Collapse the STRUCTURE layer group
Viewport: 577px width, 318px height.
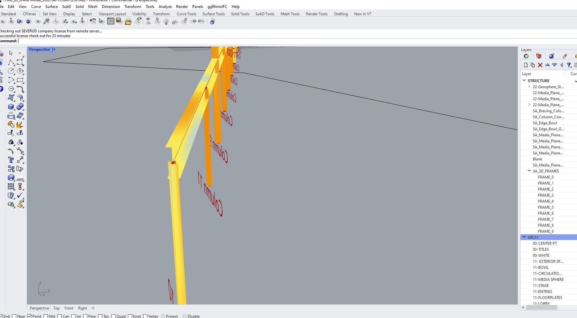coord(524,80)
